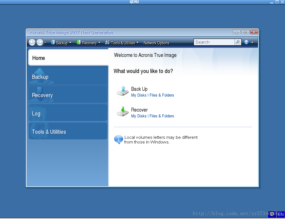Focus the Search input field
This screenshot has width=285, height=219.
coord(214,42)
